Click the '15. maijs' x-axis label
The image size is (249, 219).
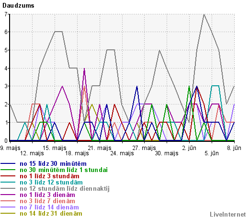pyautogui.click(x=55, y=148)
